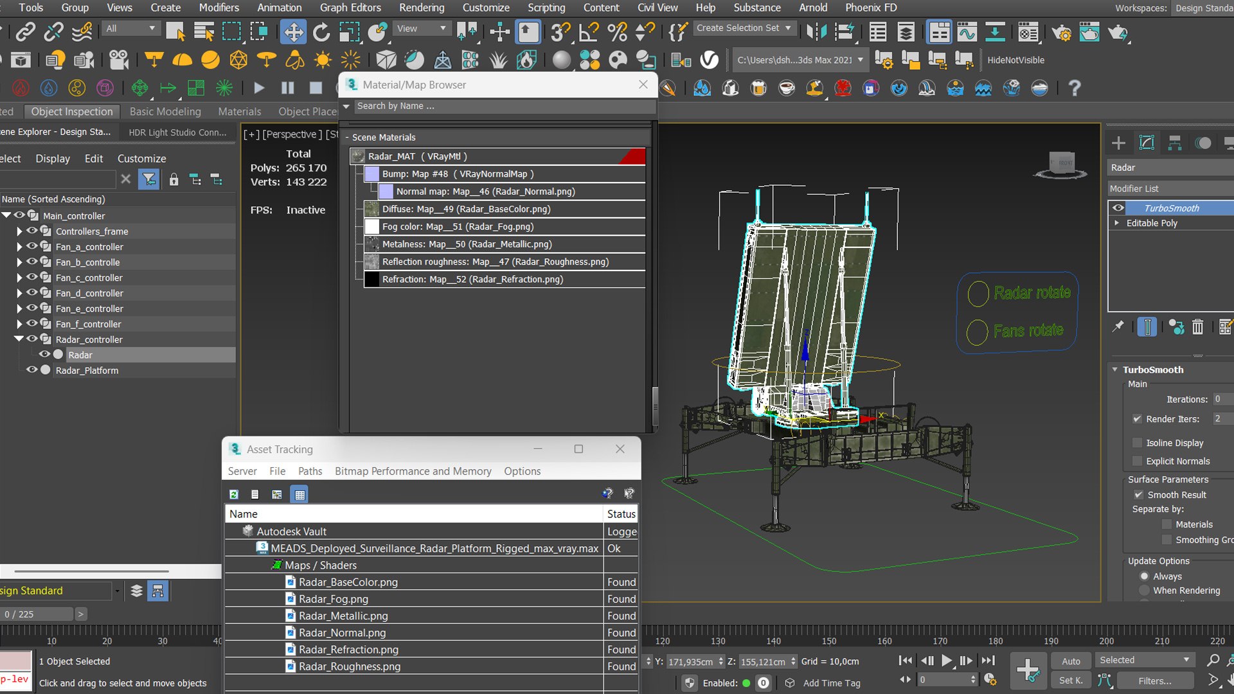Viewport: 1234px width, 694px height.
Task: Click the trash Remove Modifier icon
Action: (x=1197, y=327)
